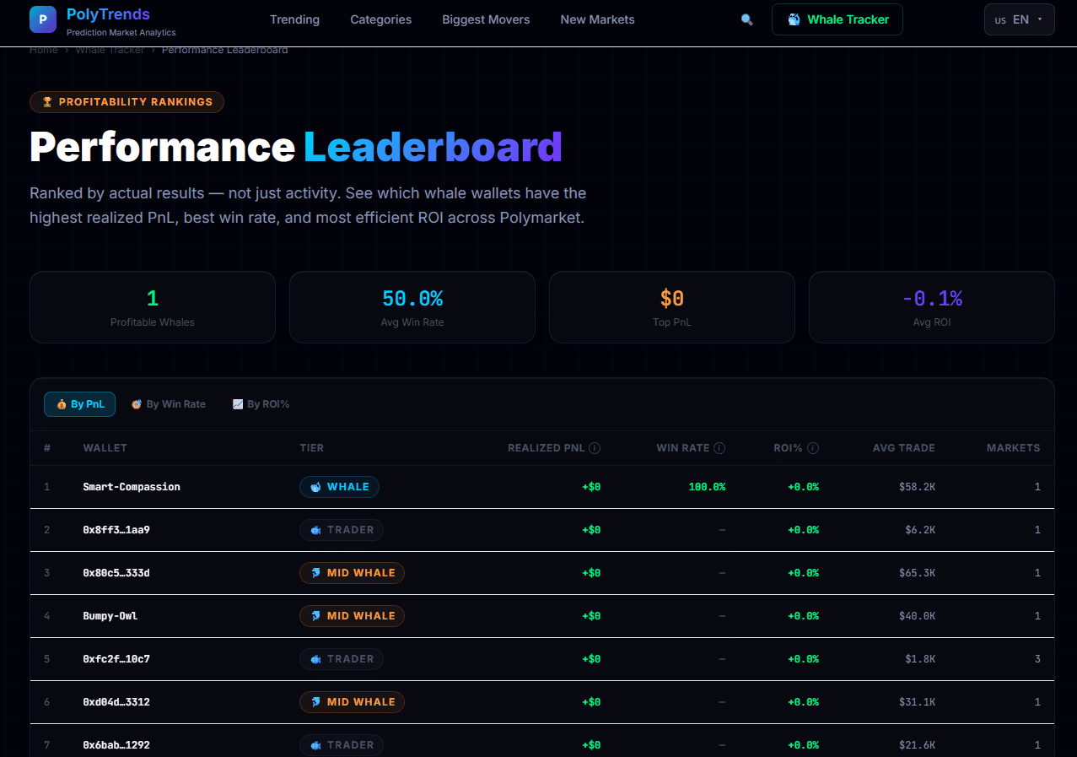Switch sorting to By Win Rate
The image size is (1077, 757).
[x=169, y=404]
